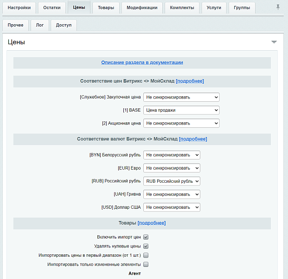Switch to the Настройки tab
The image size is (288, 279).
tap(19, 7)
